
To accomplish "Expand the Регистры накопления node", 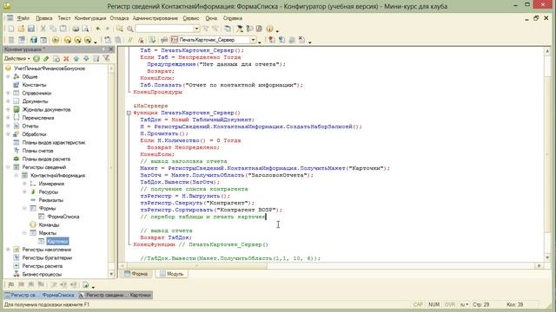I will [8, 250].
